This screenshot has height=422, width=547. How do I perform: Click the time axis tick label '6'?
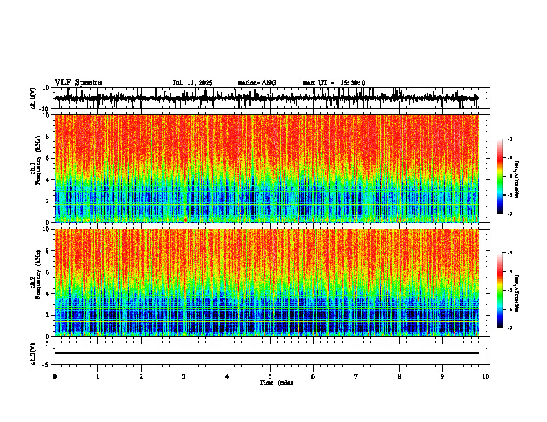[x=313, y=376]
